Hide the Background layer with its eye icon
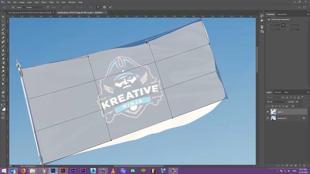Viewport: 310px width, 174px height. pyautogui.click(x=268, y=118)
